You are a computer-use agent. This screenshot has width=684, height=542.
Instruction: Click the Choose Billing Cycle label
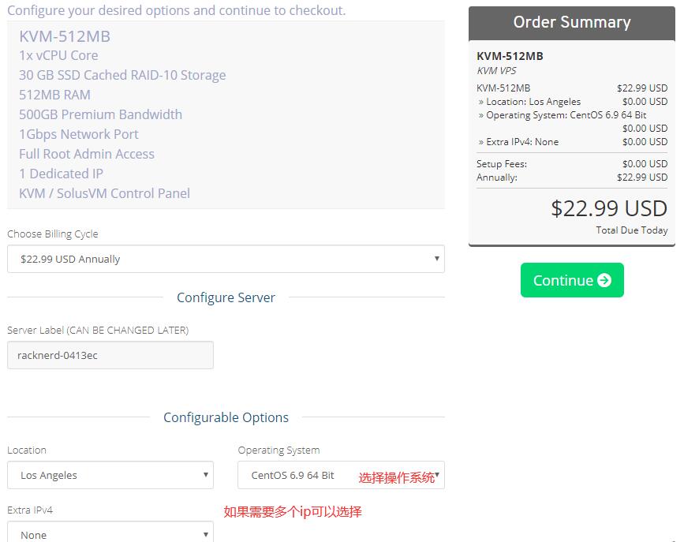(x=53, y=234)
